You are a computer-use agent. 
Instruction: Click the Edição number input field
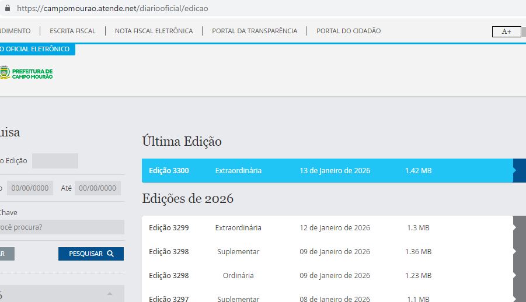tap(55, 161)
